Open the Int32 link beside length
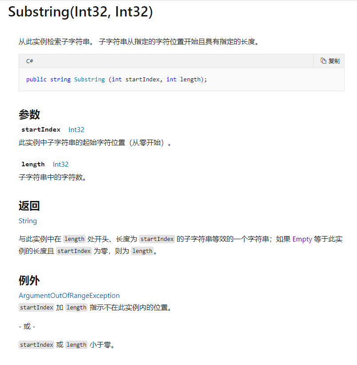Image resolution: width=357 pixels, height=365 pixels. 61,164
